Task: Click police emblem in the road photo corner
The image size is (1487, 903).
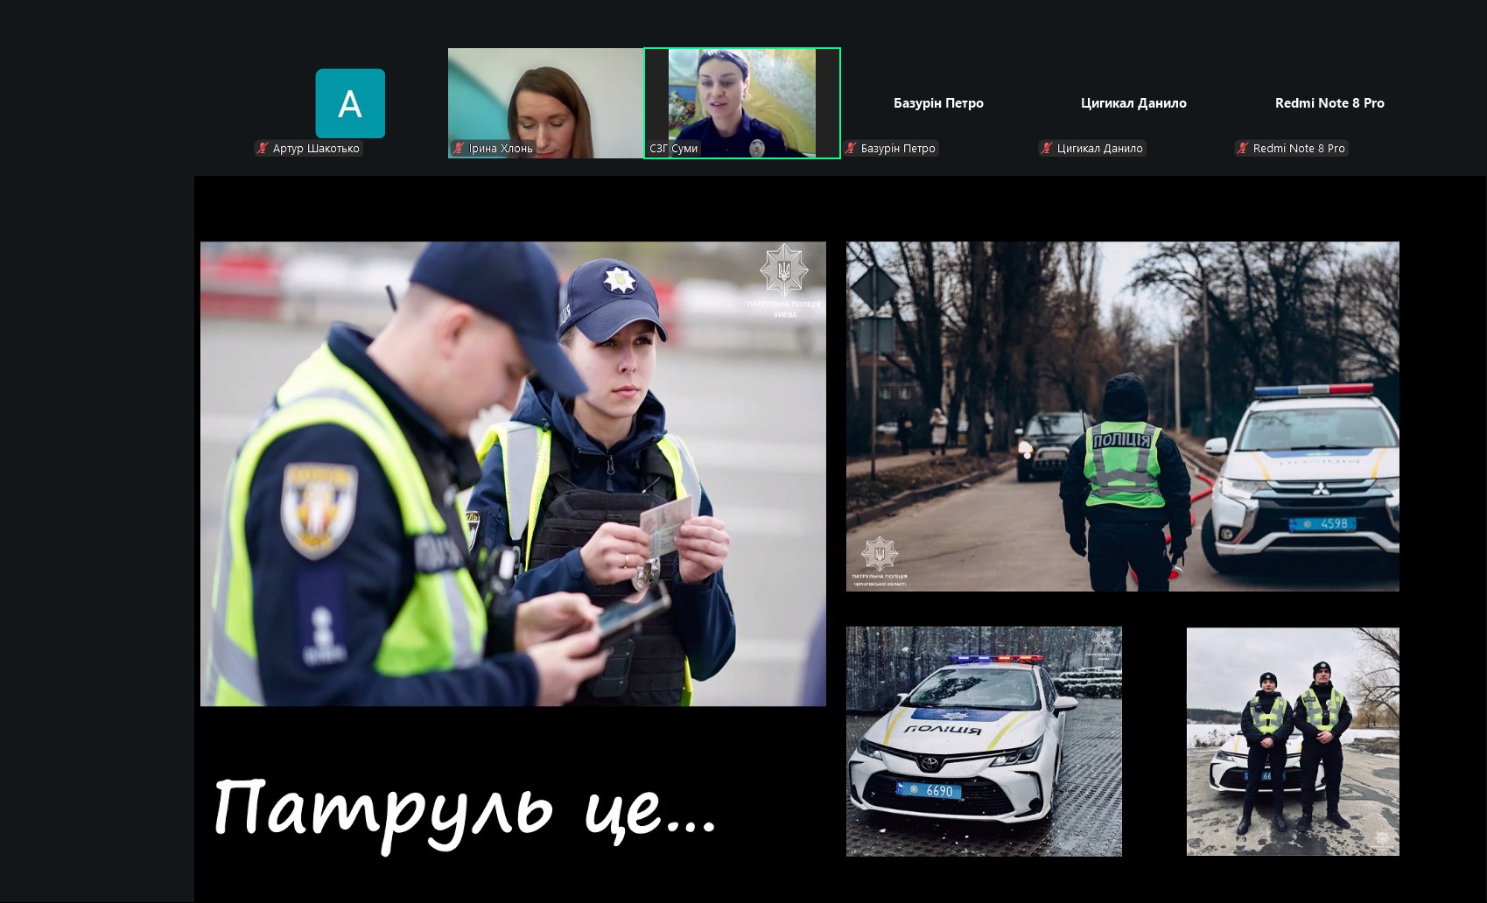Action: tap(879, 555)
